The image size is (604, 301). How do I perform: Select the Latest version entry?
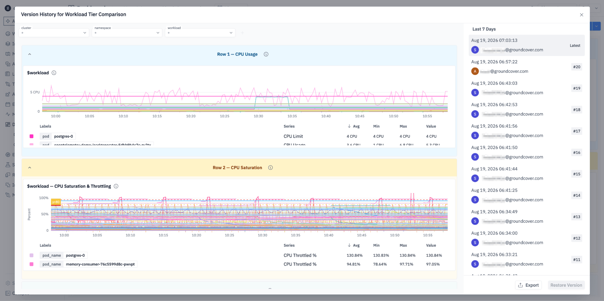pos(526,45)
